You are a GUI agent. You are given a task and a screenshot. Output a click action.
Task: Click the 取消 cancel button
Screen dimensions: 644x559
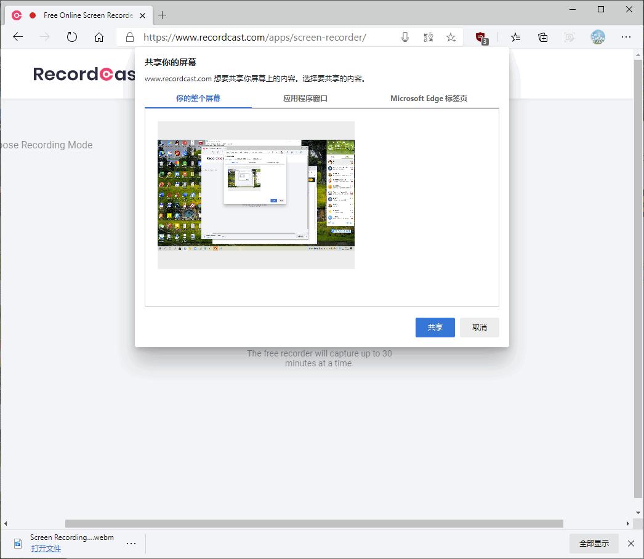pos(479,328)
